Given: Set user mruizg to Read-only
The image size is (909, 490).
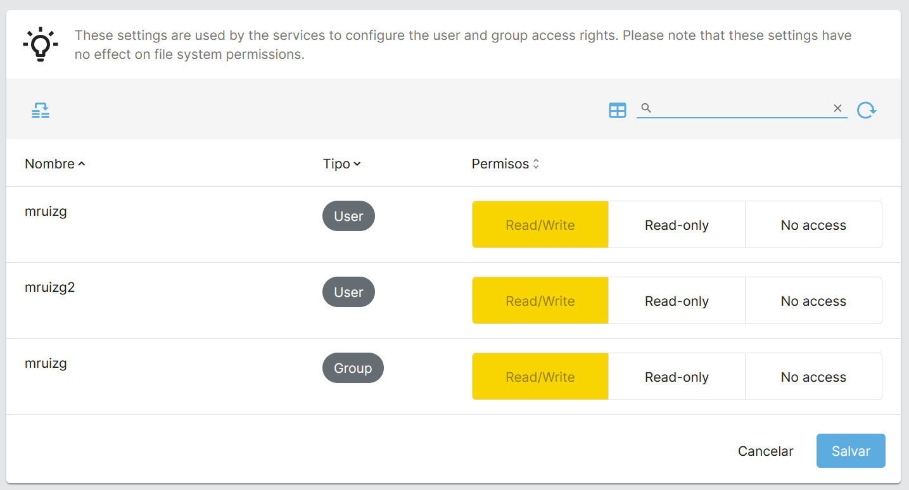Looking at the screenshot, I should [677, 225].
